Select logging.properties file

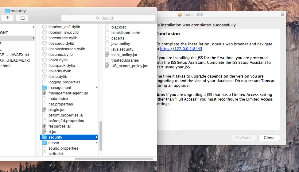click(x=64, y=82)
